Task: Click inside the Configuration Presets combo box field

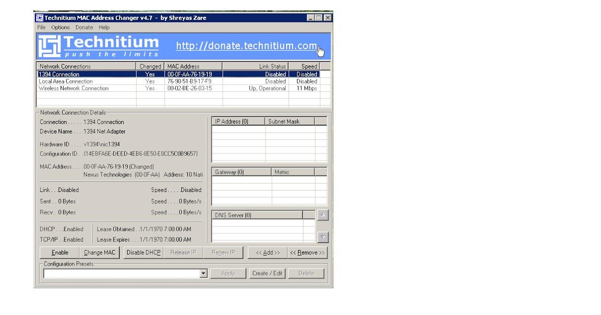Action: pos(122,273)
